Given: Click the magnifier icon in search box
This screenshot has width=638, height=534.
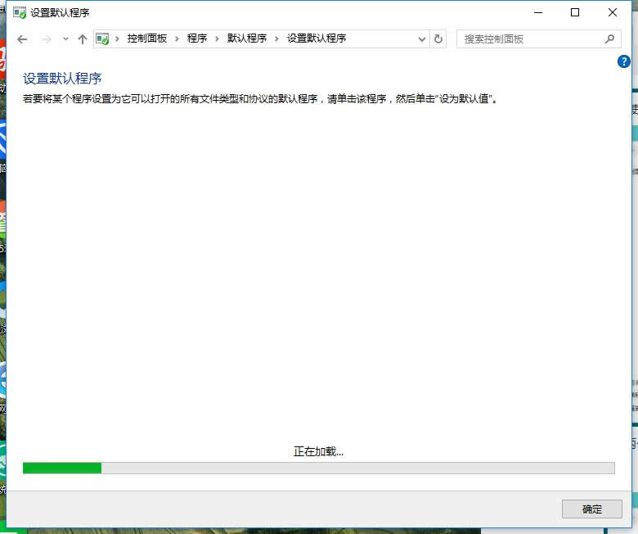Looking at the screenshot, I should [x=609, y=38].
